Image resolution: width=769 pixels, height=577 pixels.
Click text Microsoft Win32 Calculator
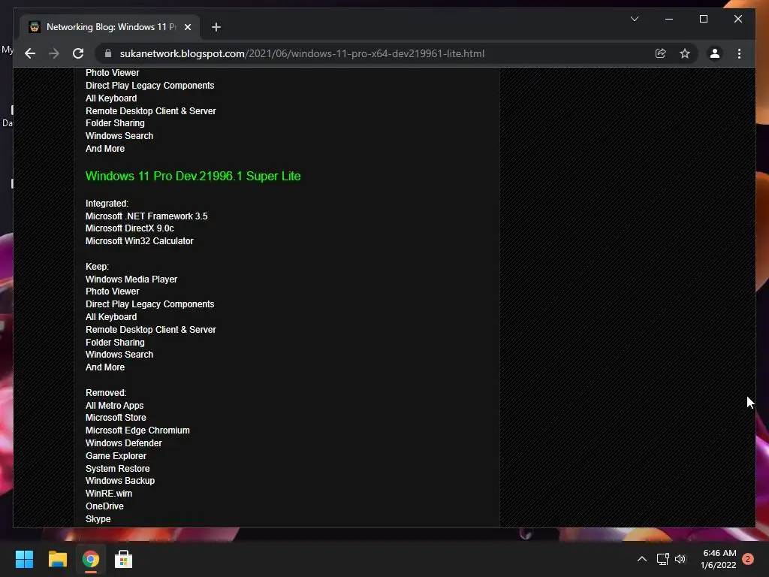pyautogui.click(x=139, y=241)
